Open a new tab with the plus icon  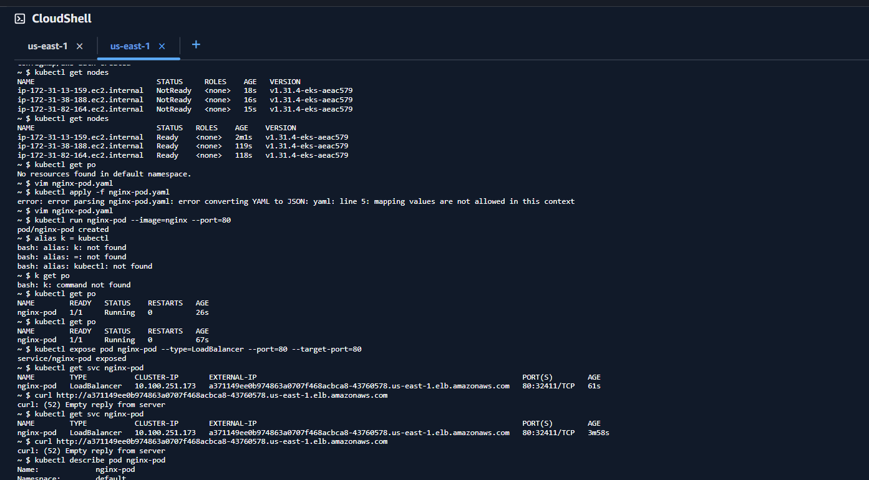196,45
